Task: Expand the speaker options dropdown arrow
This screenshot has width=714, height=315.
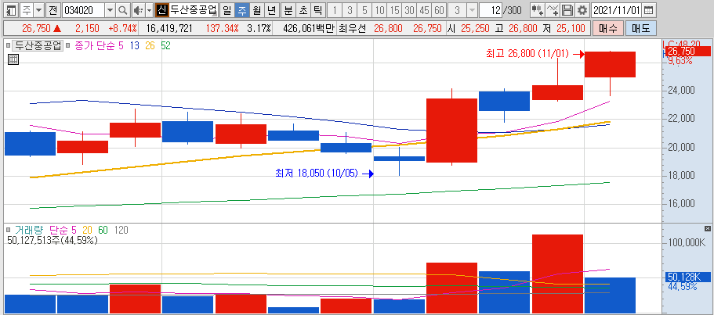Action: tap(149, 9)
